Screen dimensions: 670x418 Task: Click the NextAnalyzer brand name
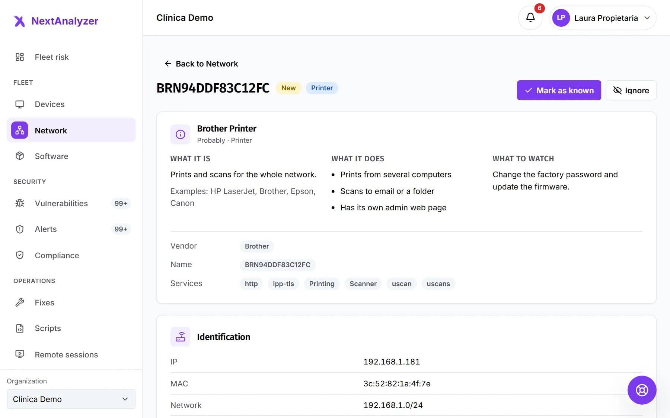coord(65,21)
